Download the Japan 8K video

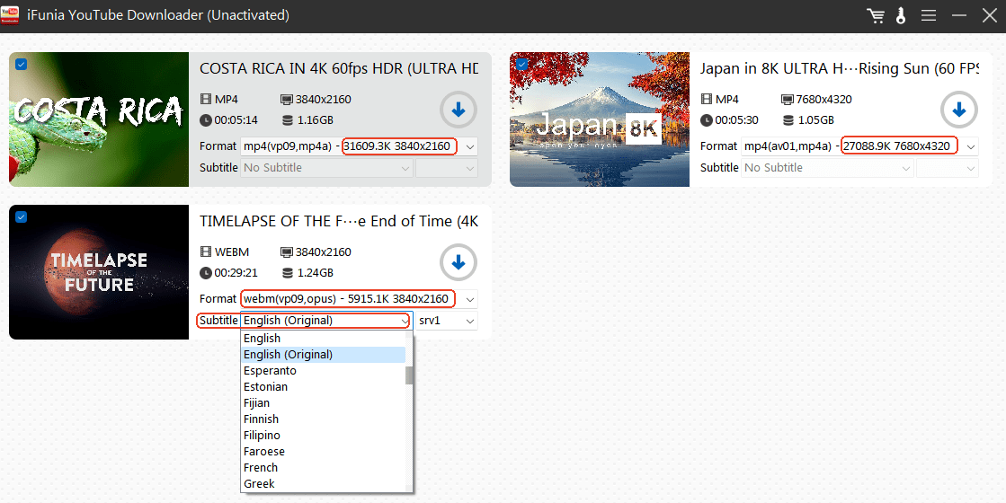(x=958, y=110)
